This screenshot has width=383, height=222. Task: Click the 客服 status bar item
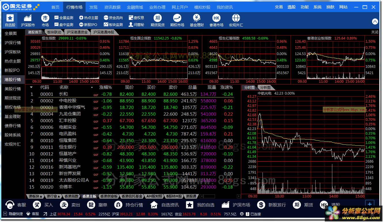pos(33,214)
